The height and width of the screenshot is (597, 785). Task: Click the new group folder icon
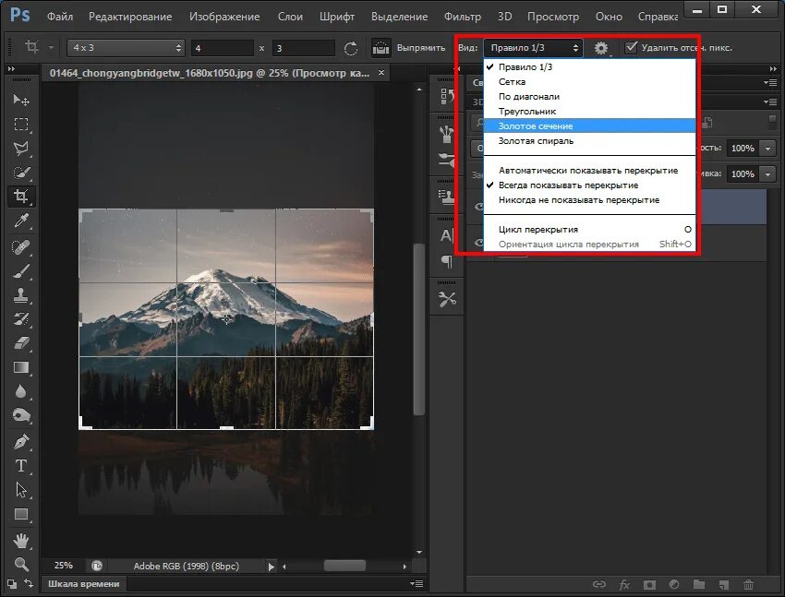click(x=698, y=584)
